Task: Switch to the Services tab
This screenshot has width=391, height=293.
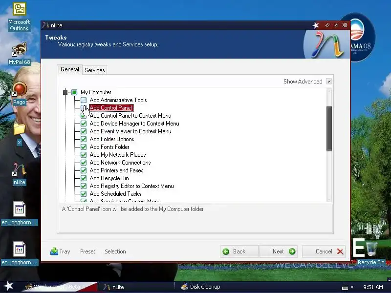Action: click(x=94, y=70)
